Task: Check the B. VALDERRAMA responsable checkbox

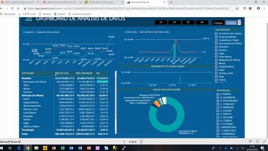Action: point(218,101)
